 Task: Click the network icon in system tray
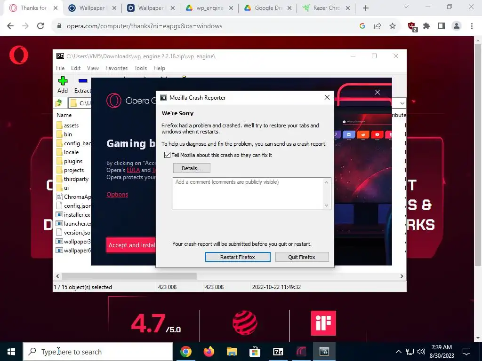point(410,352)
